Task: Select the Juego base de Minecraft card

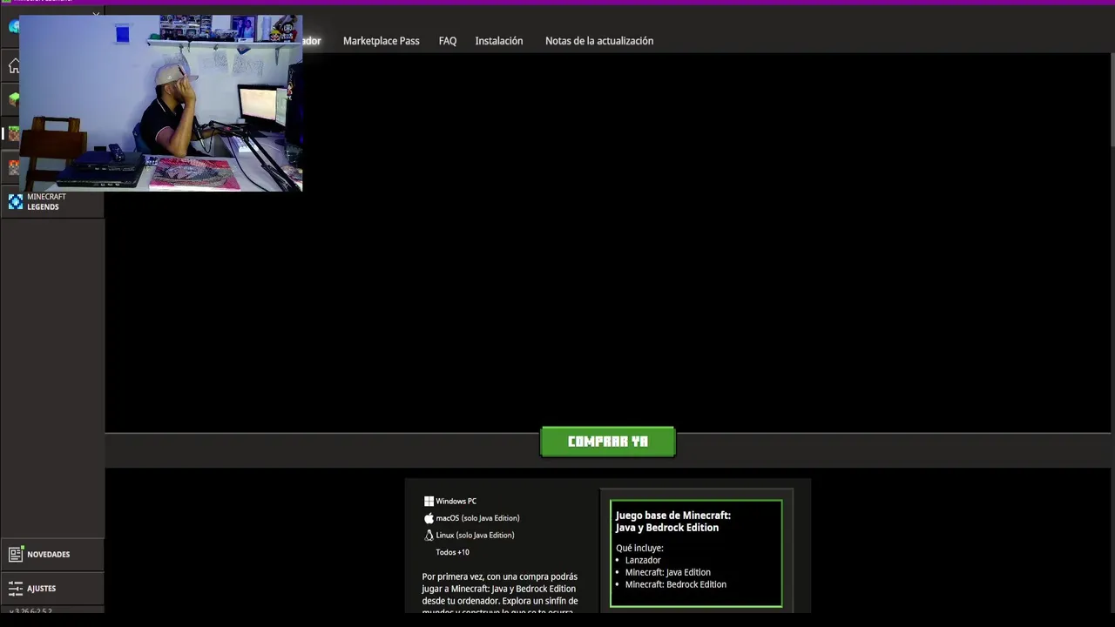Action: [x=696, y=553]
